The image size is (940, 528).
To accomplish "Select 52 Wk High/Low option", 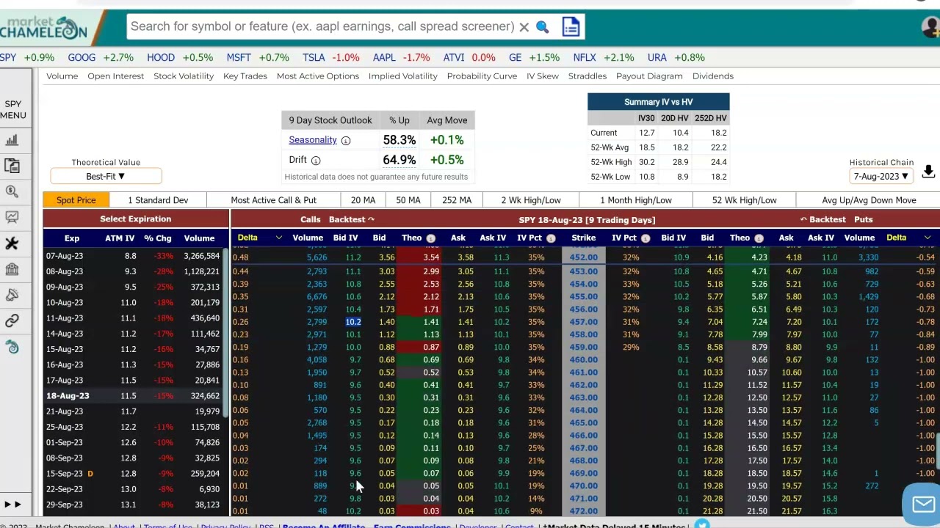I will [744, 200].
